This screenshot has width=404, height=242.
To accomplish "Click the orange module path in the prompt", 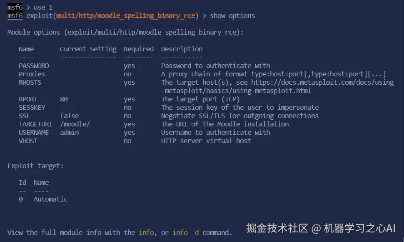I will click(125, 15).
